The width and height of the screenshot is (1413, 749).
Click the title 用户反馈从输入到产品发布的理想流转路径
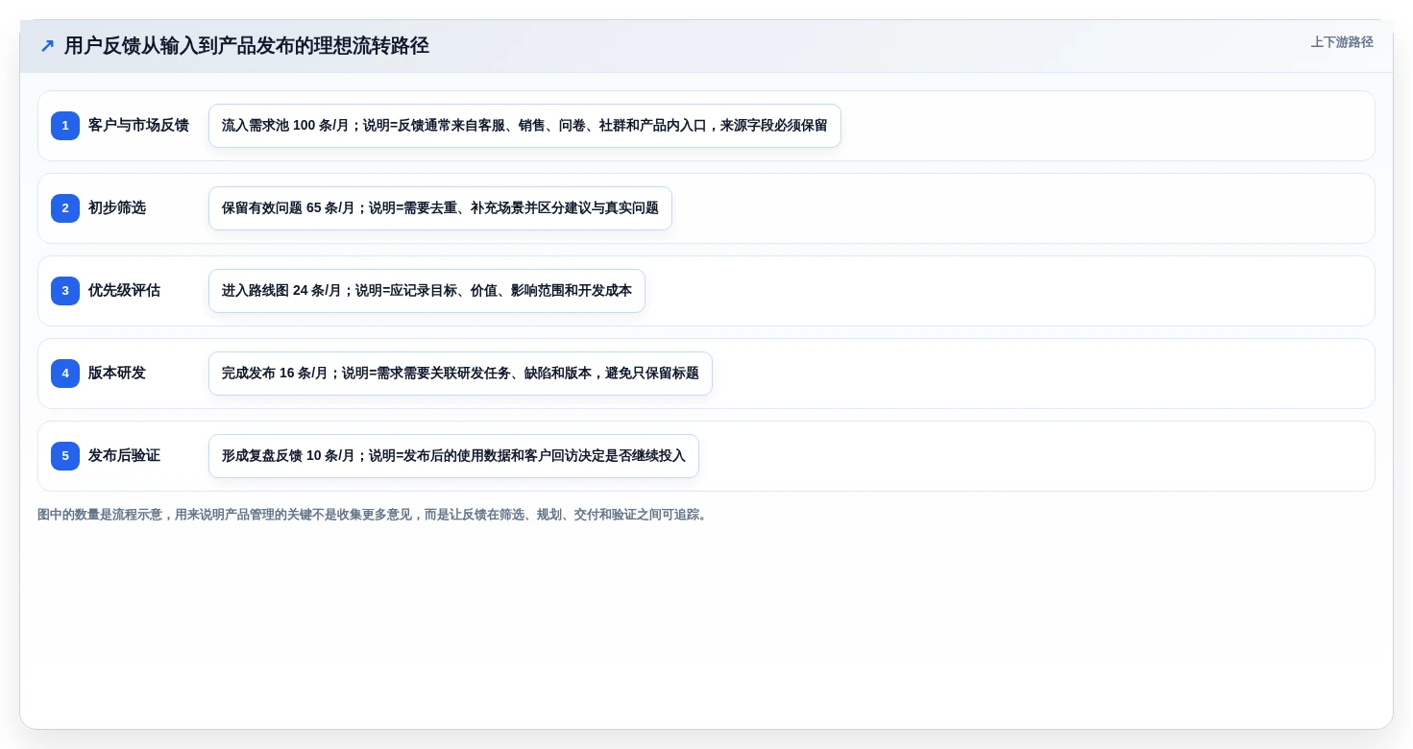(246, 46)
